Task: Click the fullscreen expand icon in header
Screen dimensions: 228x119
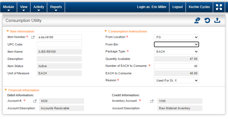Action: point(219,7)
